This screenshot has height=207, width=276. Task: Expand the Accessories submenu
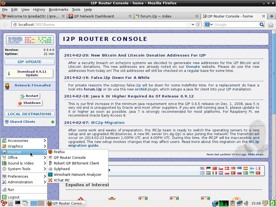coord(24,140)
